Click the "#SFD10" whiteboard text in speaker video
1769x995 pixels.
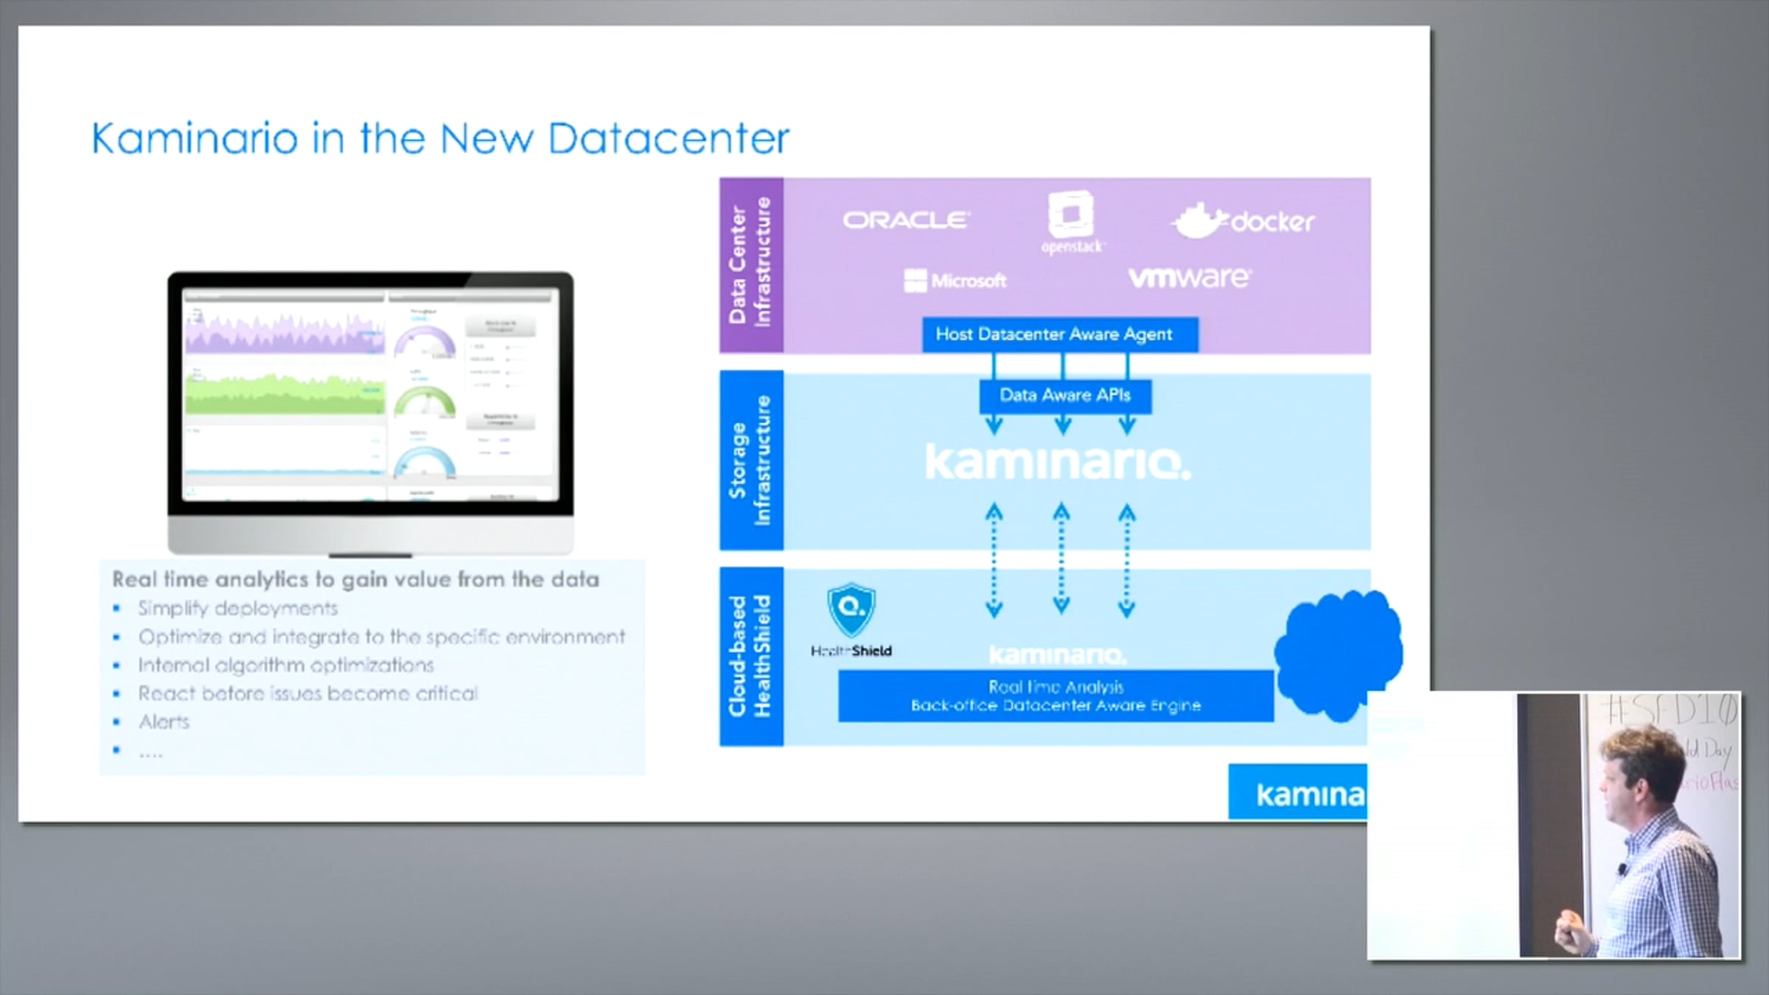pos(1672,710)
